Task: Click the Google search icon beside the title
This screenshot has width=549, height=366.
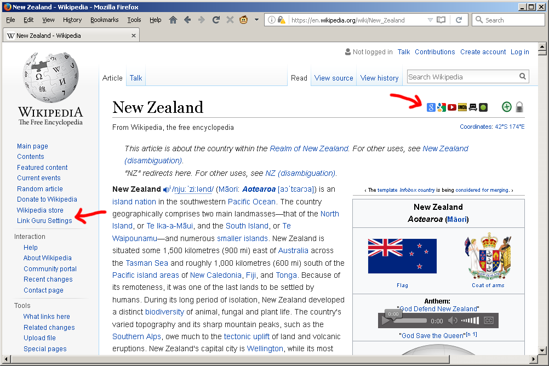Action: pos(431,107)
